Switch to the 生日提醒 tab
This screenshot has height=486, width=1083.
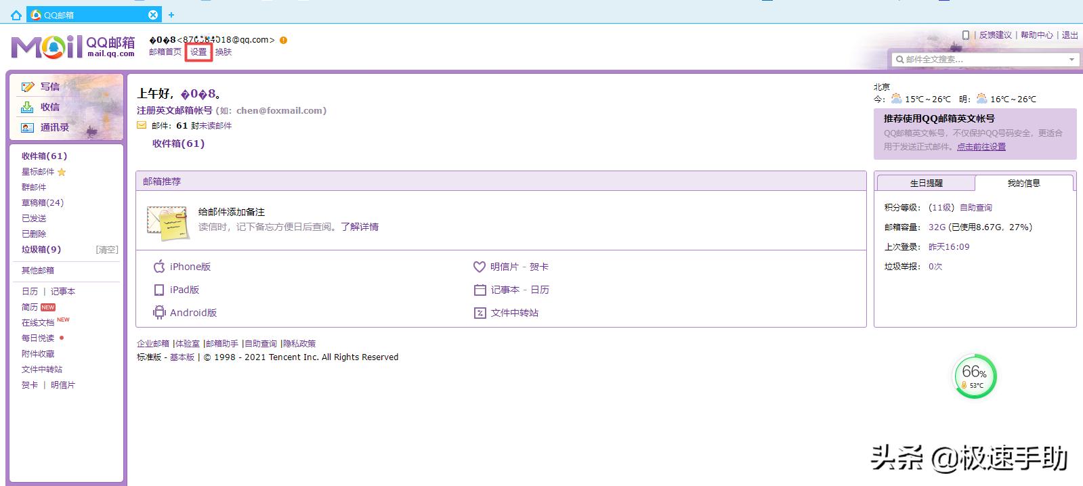point(926,183)
